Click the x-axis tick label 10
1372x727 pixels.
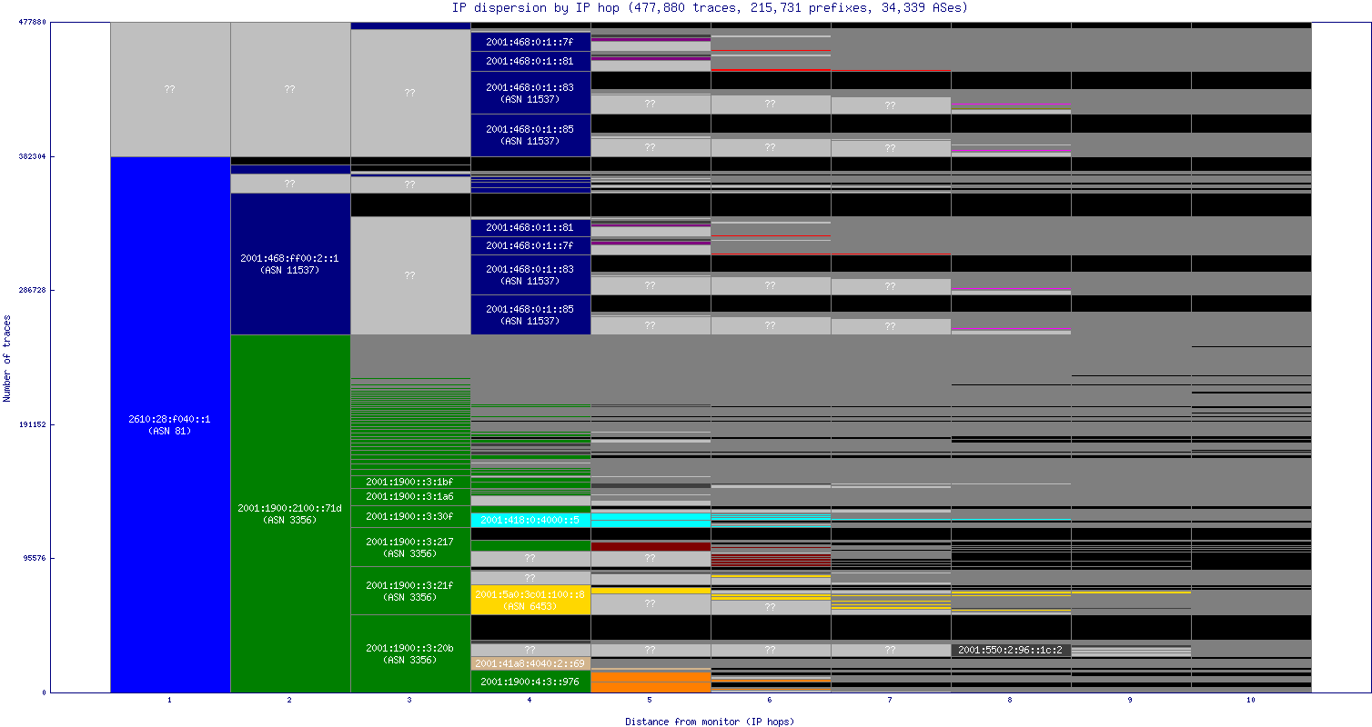pos(1251,701)
